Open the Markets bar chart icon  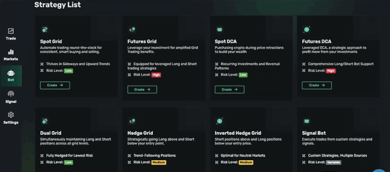tap(11, 52)
